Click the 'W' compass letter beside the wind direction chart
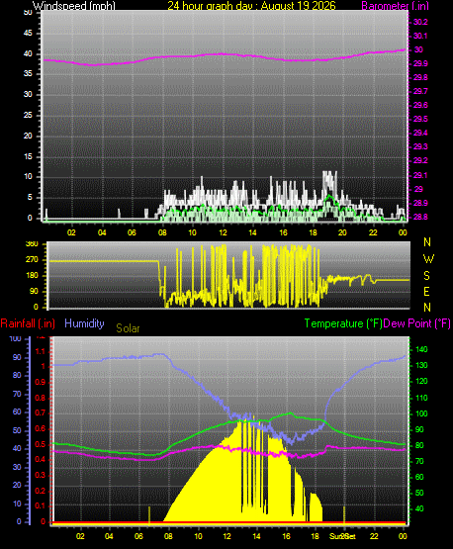453x549 pixels. 428,259
